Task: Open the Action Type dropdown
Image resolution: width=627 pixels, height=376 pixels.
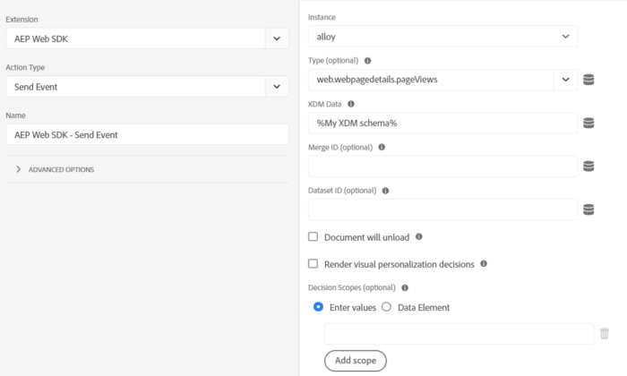Action: tap(277, 86)
